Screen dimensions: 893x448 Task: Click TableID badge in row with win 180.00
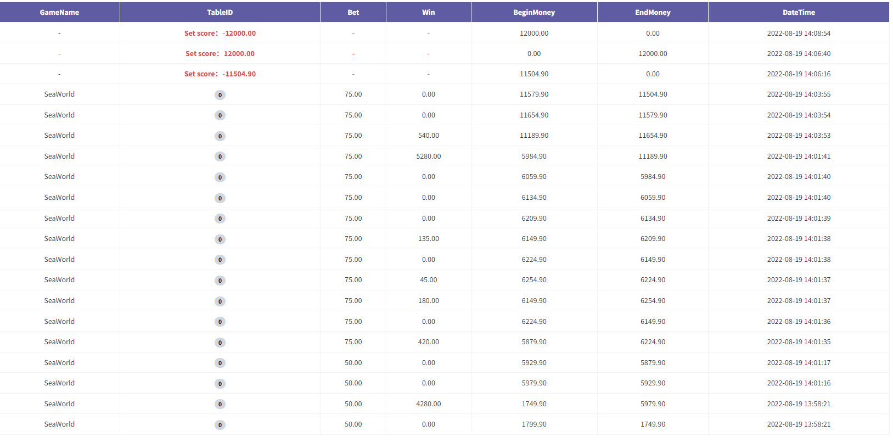coord(220,301)
